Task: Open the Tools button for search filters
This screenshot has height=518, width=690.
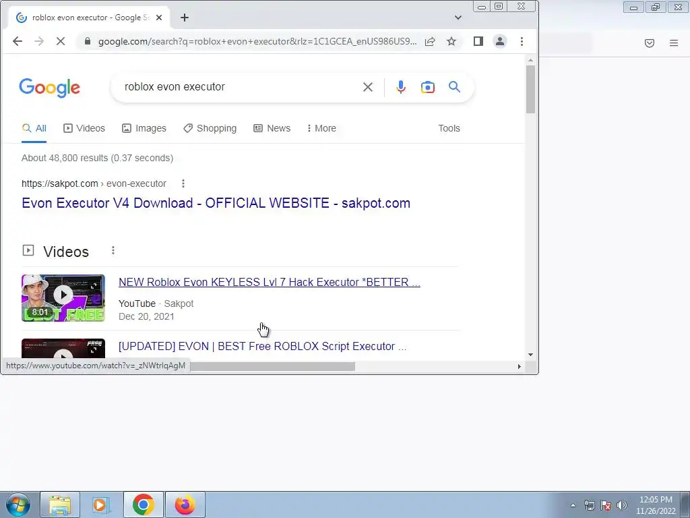Action: pyautogui.click(x=449, y=128)
